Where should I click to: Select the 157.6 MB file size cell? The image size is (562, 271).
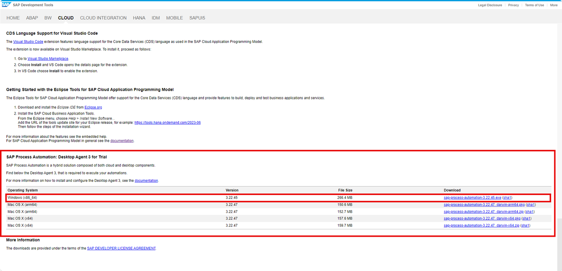[345, 219]
